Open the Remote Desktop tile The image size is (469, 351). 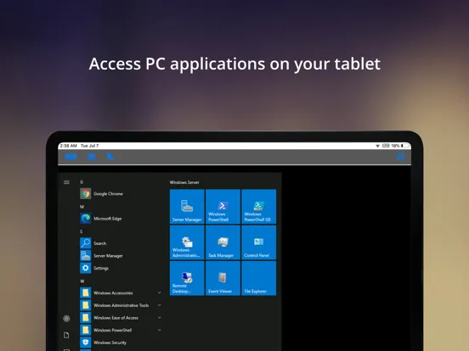coord(187,278)
